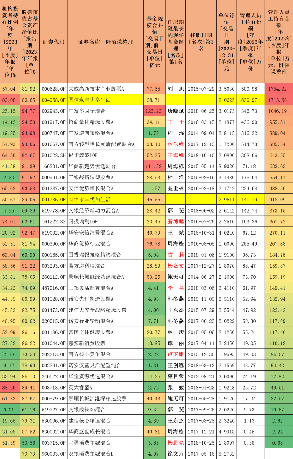This screenshot has height=459, width=293.
Task: Select manager name 唐晓斌
Action: pos(176,111)
